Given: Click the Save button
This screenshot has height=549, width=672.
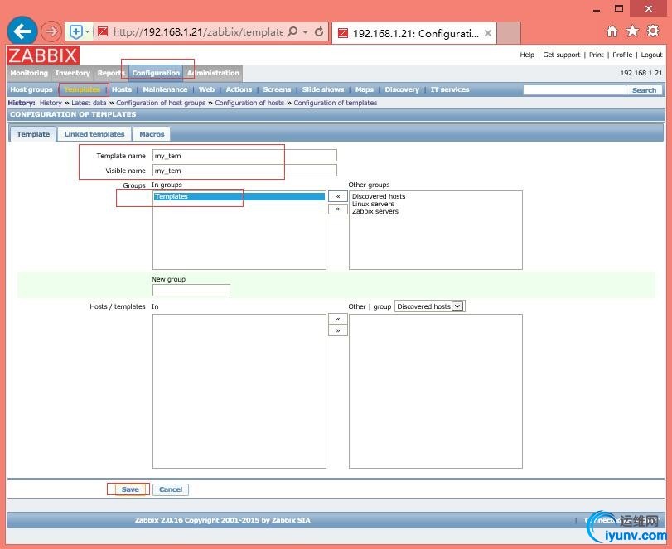Looking at the screenshot, I should (130, 489).
